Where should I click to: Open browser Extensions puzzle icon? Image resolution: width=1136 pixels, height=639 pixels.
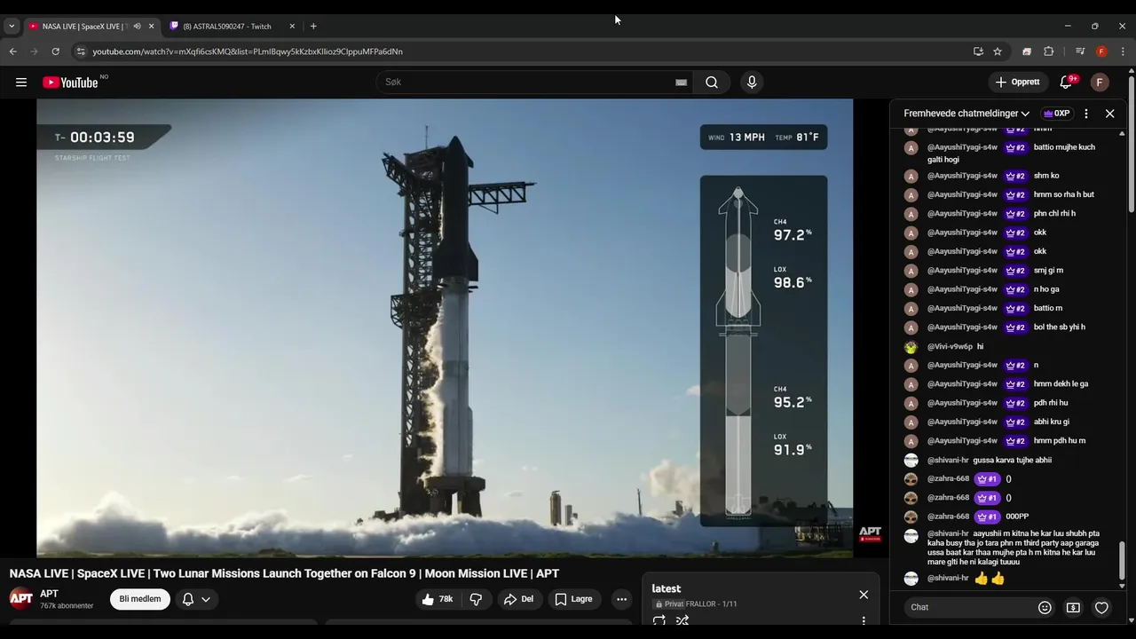coord(1048,51)
